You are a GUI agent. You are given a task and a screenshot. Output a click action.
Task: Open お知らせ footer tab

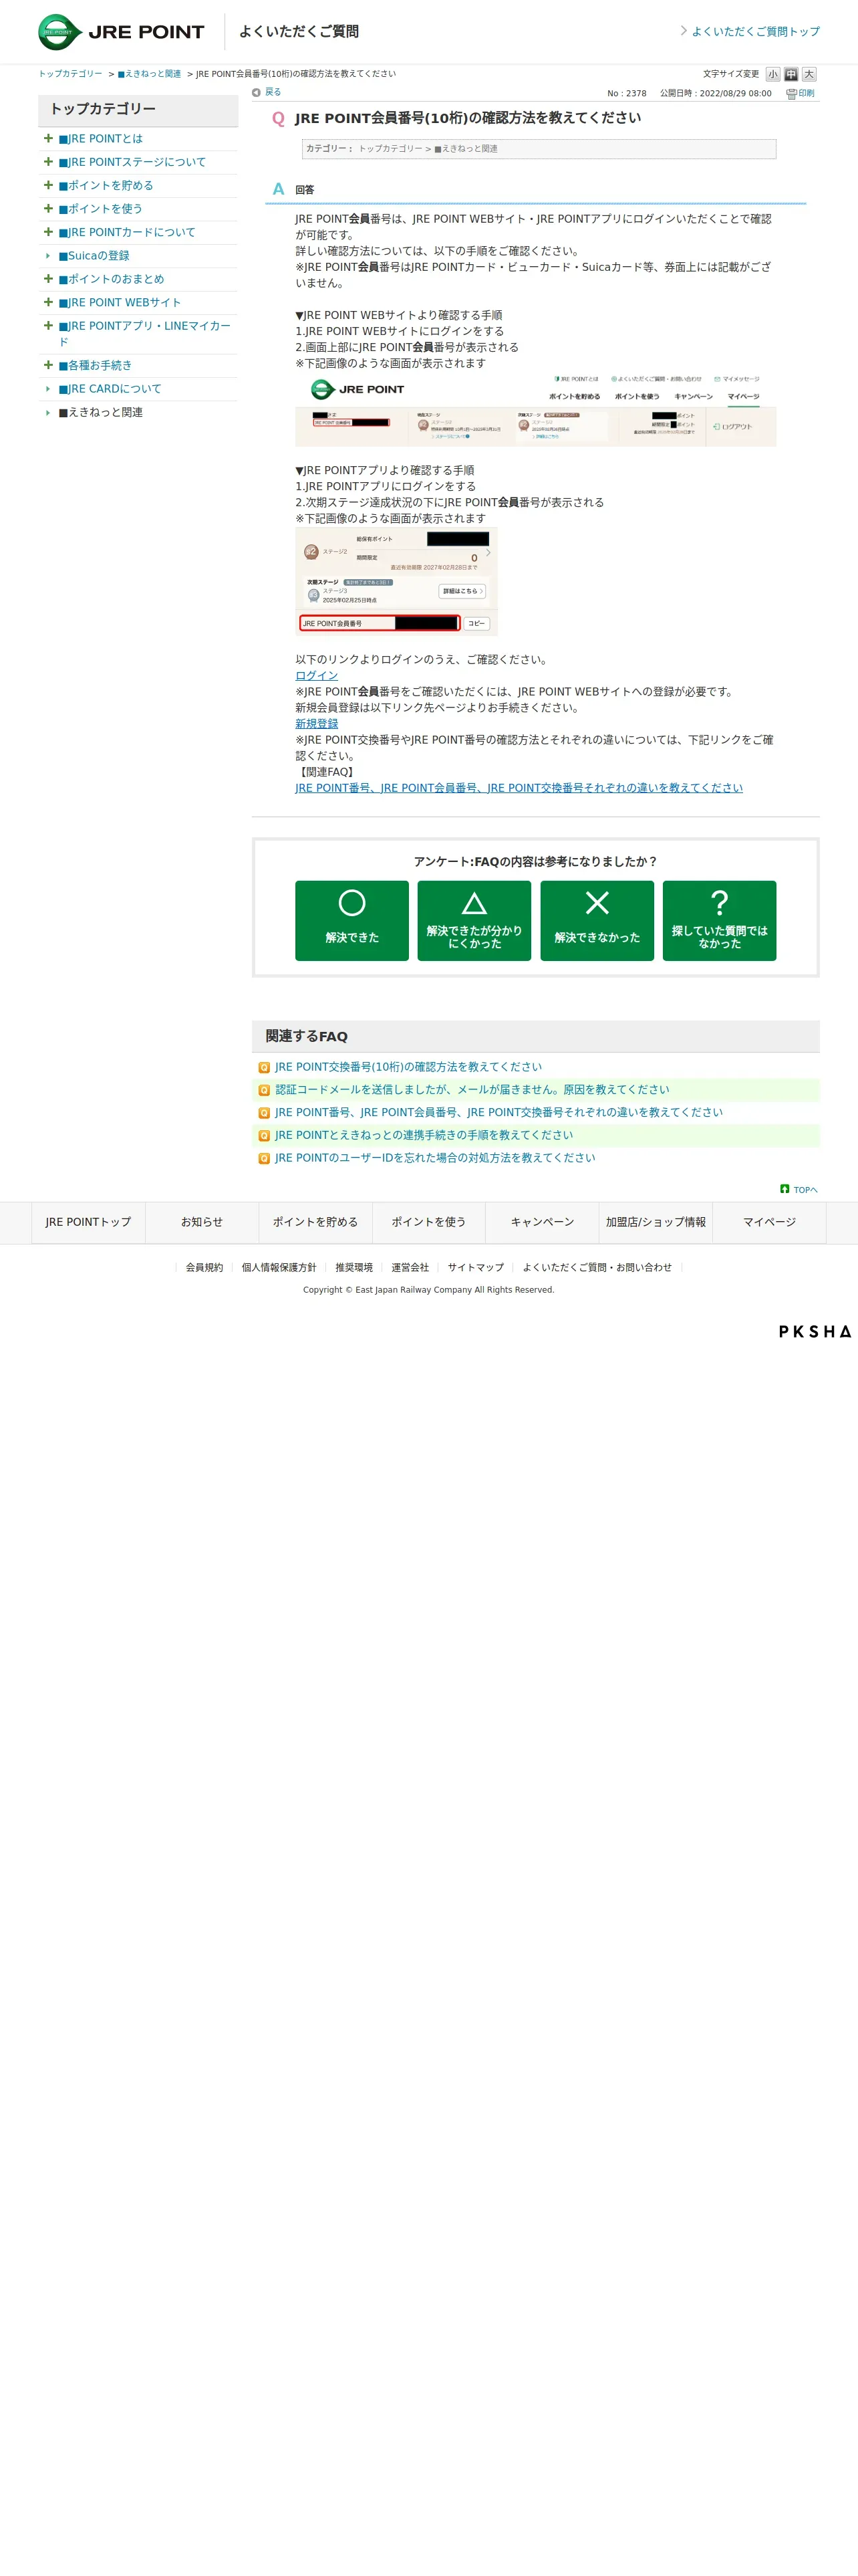tap(202, 1222)
